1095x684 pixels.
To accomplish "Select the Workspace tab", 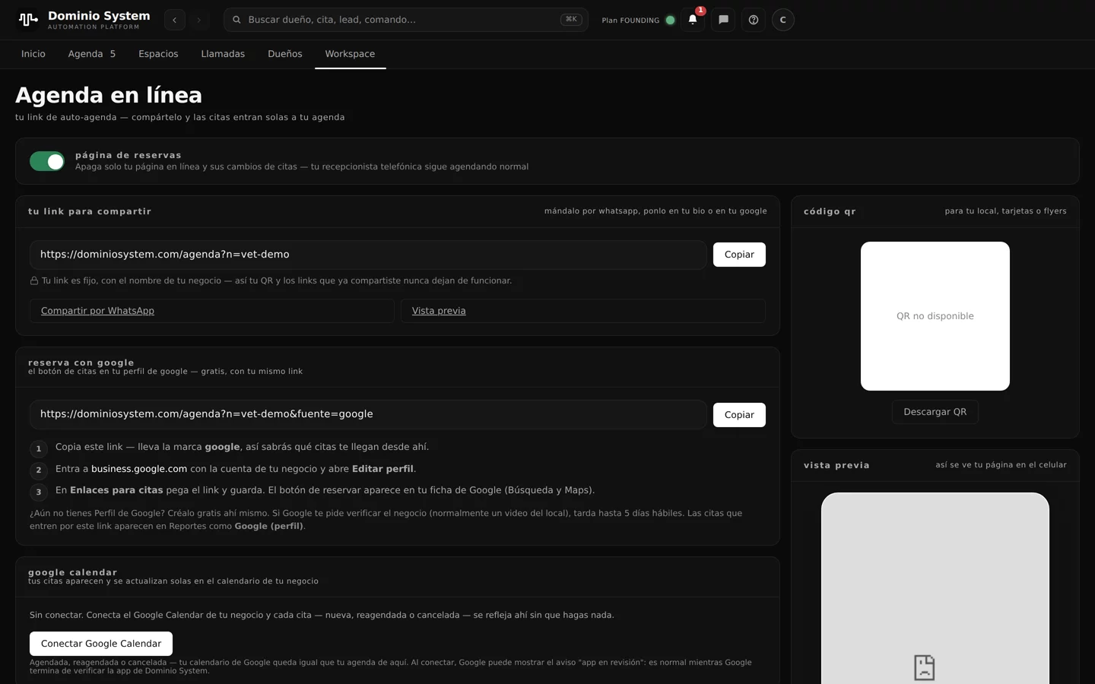I will click(x=350, y=54).
